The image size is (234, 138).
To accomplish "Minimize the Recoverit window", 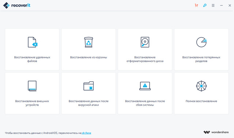I will pos(222,5).
